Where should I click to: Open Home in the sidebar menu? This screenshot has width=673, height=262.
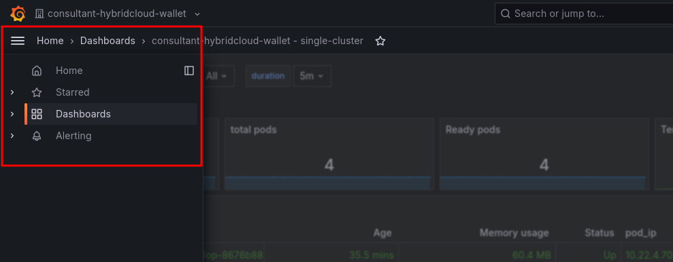[69, 71]
